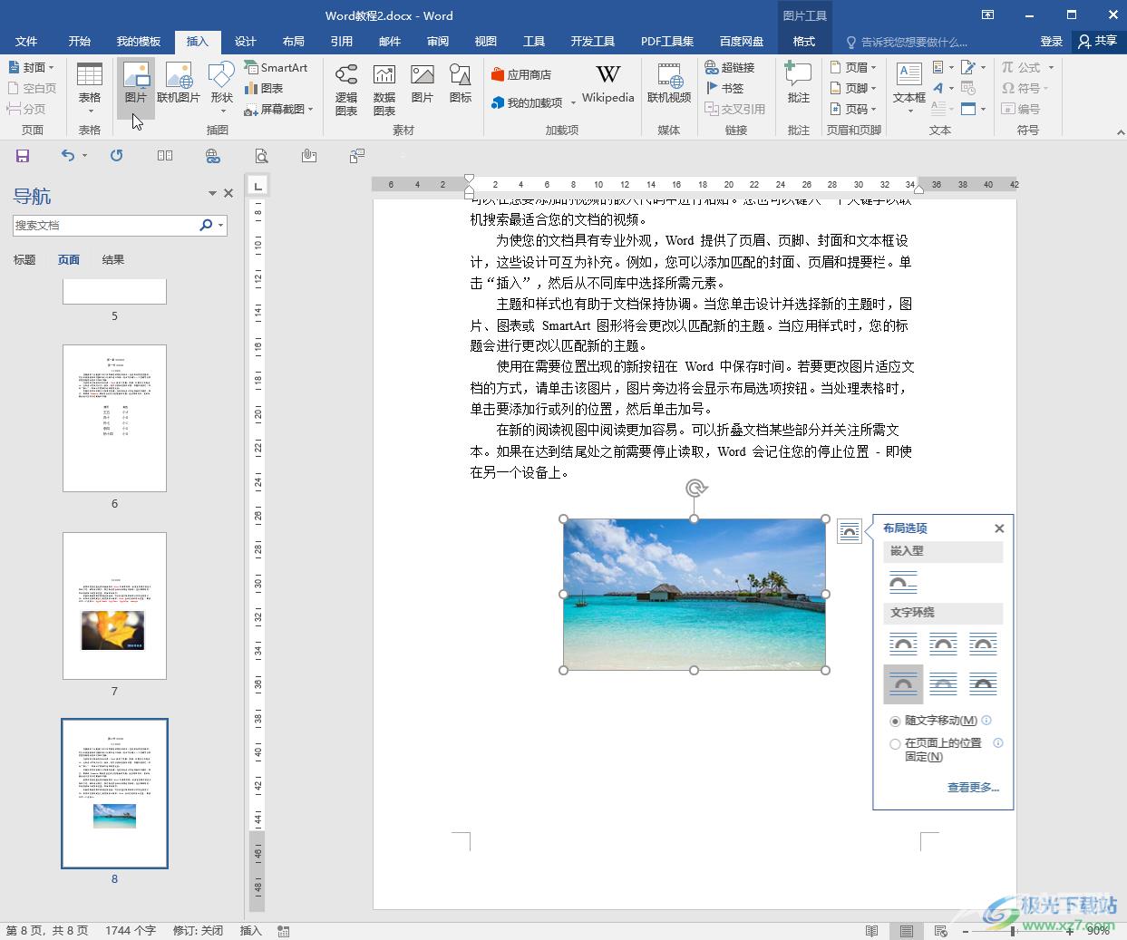The image size is (1127, 940).
Task: Click the undo arrow icon
Action: click(68, 156)
